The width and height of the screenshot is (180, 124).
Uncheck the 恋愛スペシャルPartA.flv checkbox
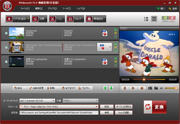(x=6, y=62)
